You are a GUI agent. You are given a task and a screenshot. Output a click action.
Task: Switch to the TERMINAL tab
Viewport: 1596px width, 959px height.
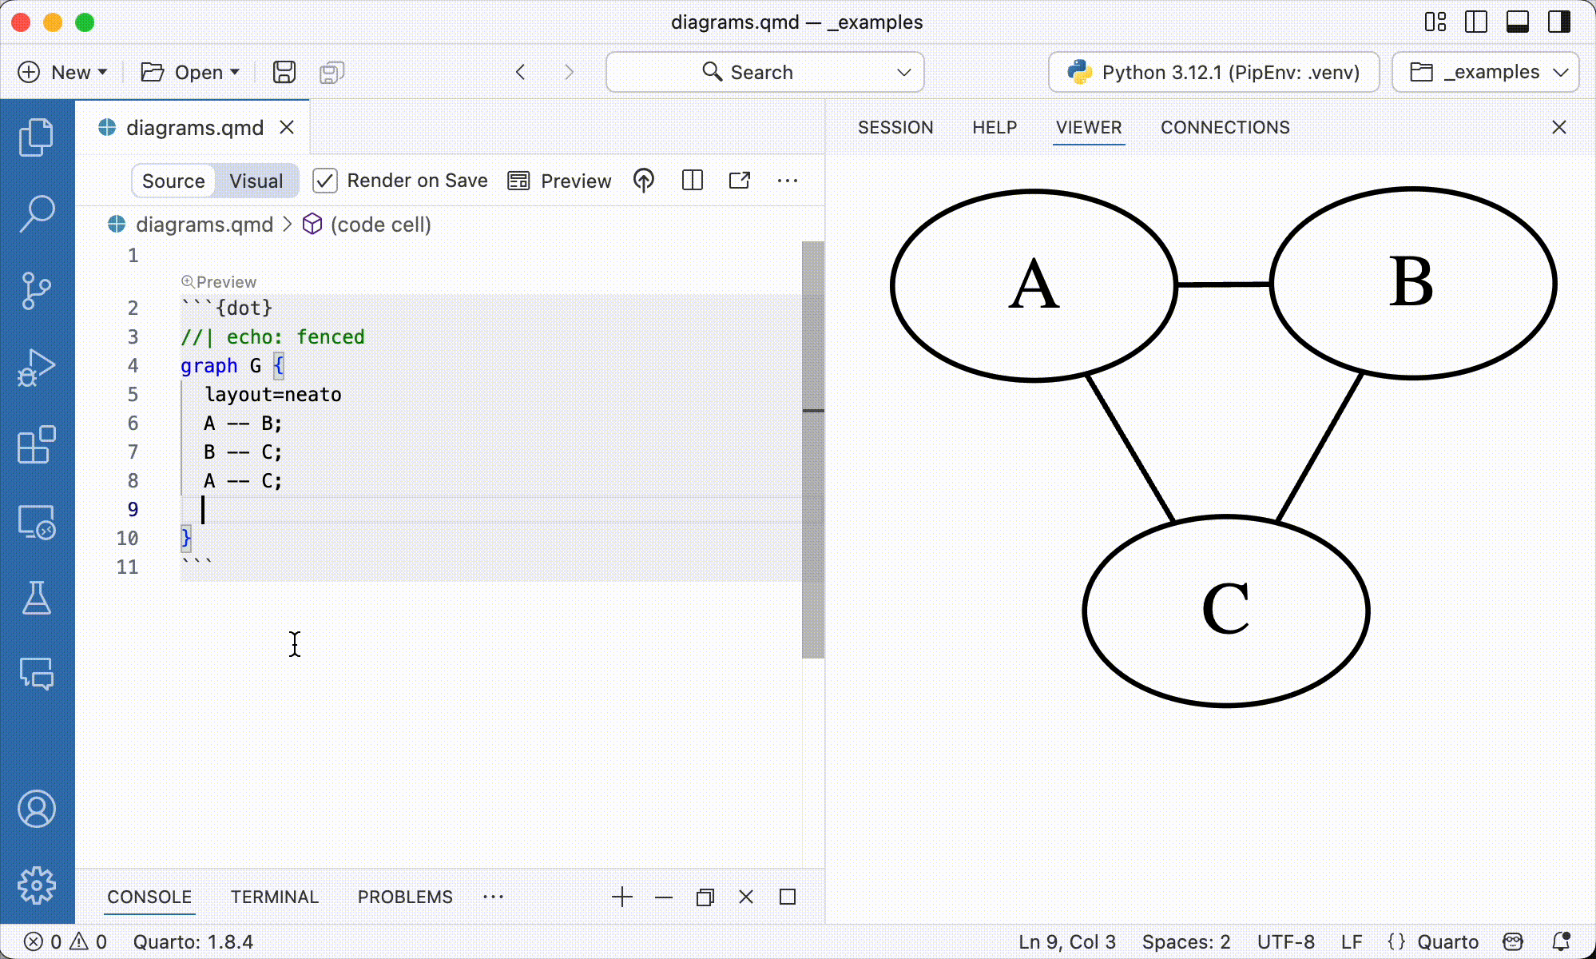point(274,897)
